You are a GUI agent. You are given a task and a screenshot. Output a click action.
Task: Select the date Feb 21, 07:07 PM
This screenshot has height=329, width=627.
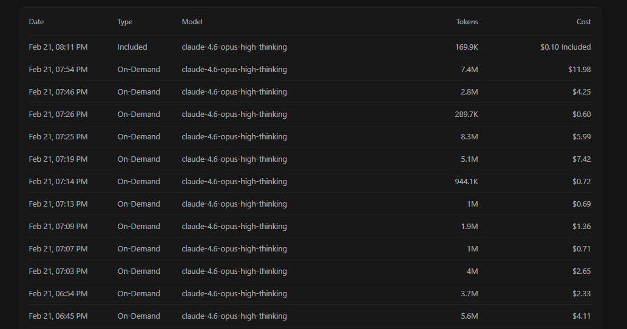58,248
